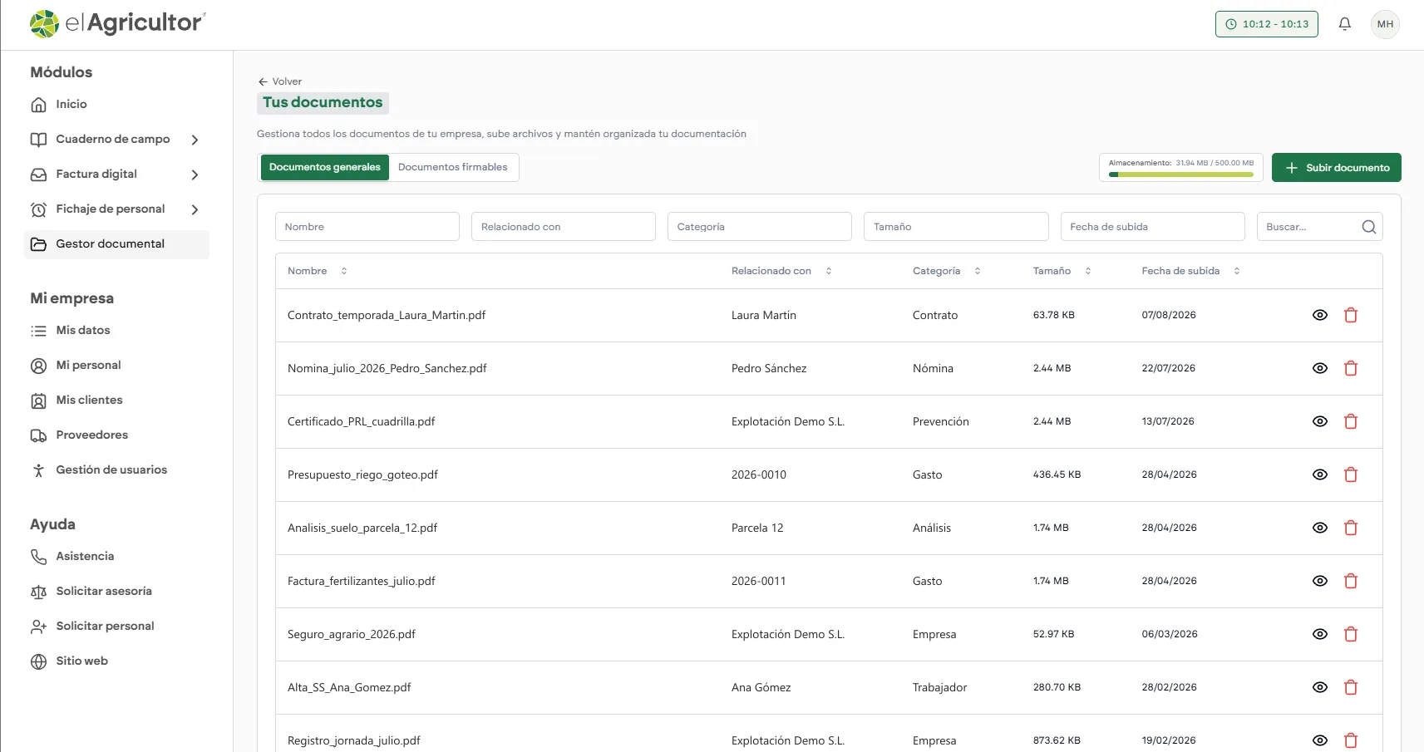Sort by Fecha de subida column arrows

point(1237,271)
